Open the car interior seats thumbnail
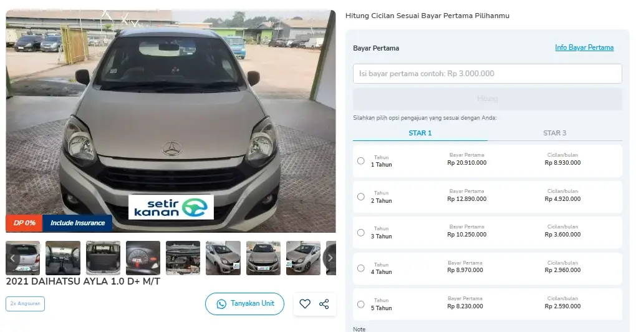This screenshot has width=636, height=332. (x=63, y=258)
